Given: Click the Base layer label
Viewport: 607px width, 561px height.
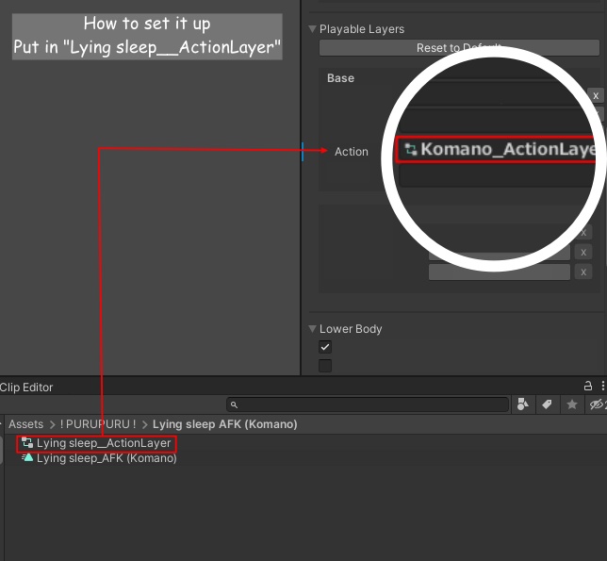Looking at the screenshot, I should click(340, 78).
